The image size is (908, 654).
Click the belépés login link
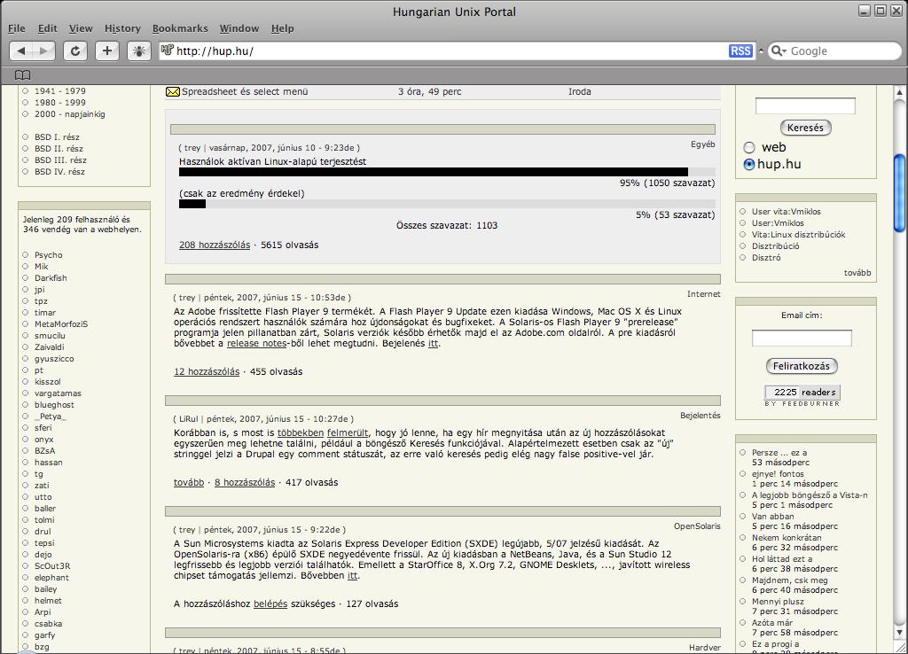click(270, 603)
